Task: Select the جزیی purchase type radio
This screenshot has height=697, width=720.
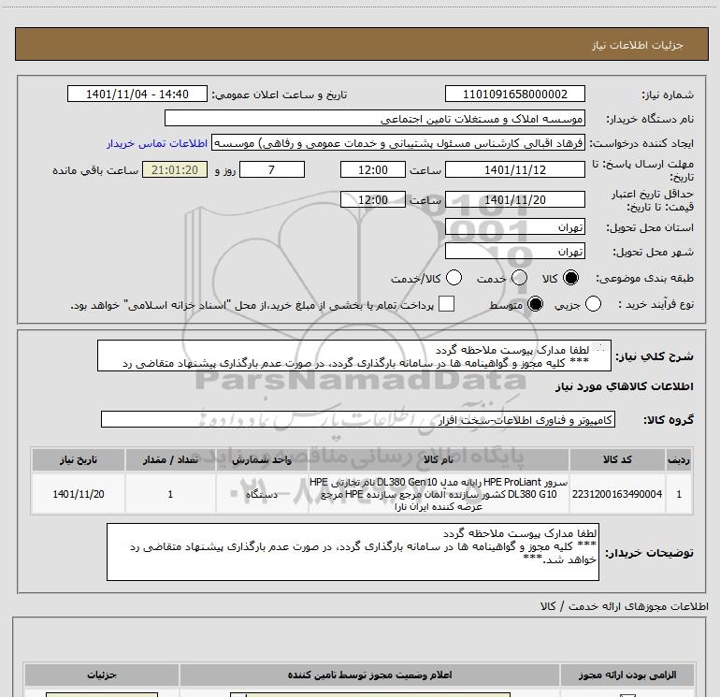Action: pos(593,304)
